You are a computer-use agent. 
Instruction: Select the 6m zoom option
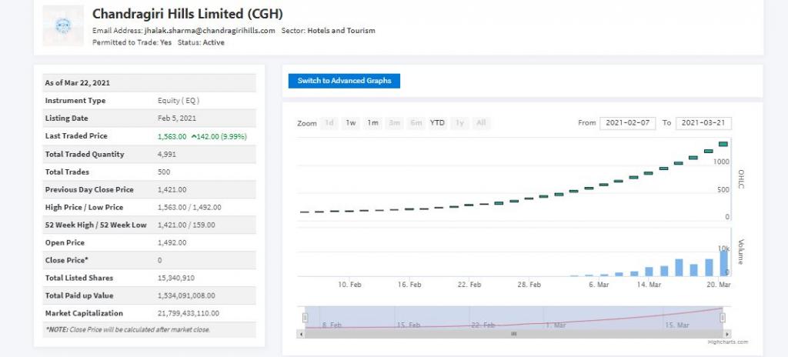(416, 123)
